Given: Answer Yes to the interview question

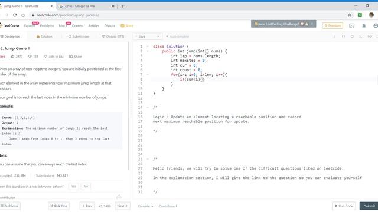Looking at the screenshot, I should coord(73,187).
